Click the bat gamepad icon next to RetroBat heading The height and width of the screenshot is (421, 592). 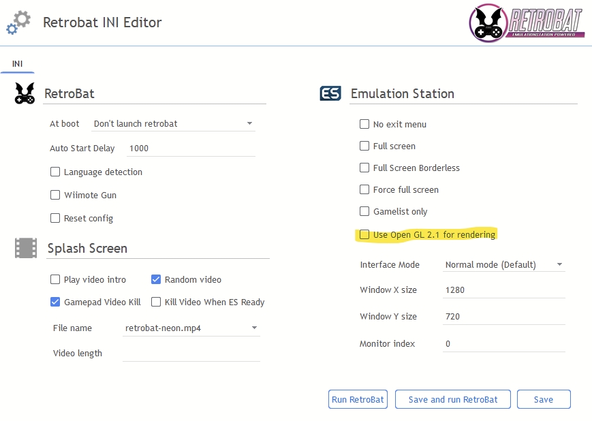[x=25, y=93]
